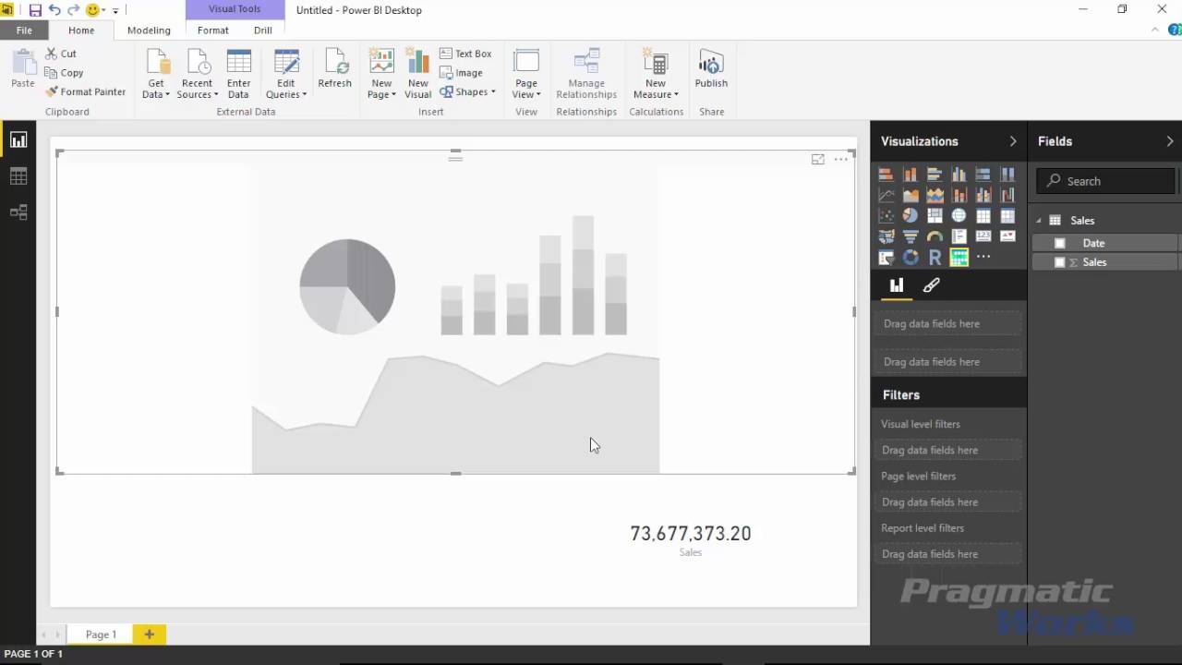The height and width of the screenshot is (665, 1182).
Task: Select the pie chart visualization
Action: point(911,215)
